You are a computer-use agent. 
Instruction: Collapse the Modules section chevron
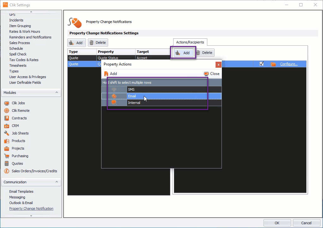click(57, 92)
